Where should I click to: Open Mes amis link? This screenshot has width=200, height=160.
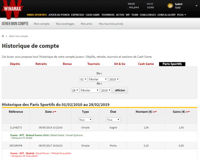pyautogui.click(x=86, y=24)
